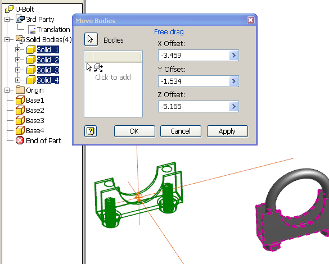
Task: Click the U-Bolt part root icon
Action: 9,9
